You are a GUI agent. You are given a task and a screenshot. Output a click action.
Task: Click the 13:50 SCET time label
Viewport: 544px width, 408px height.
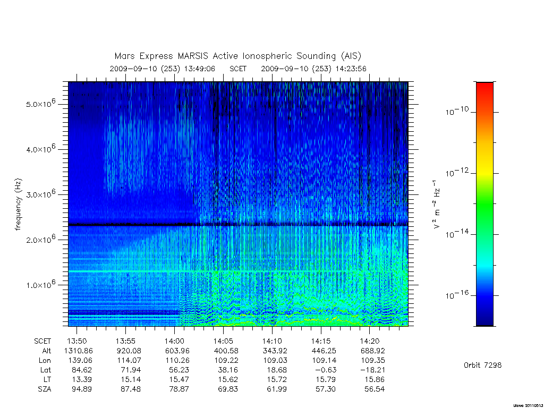77,341
